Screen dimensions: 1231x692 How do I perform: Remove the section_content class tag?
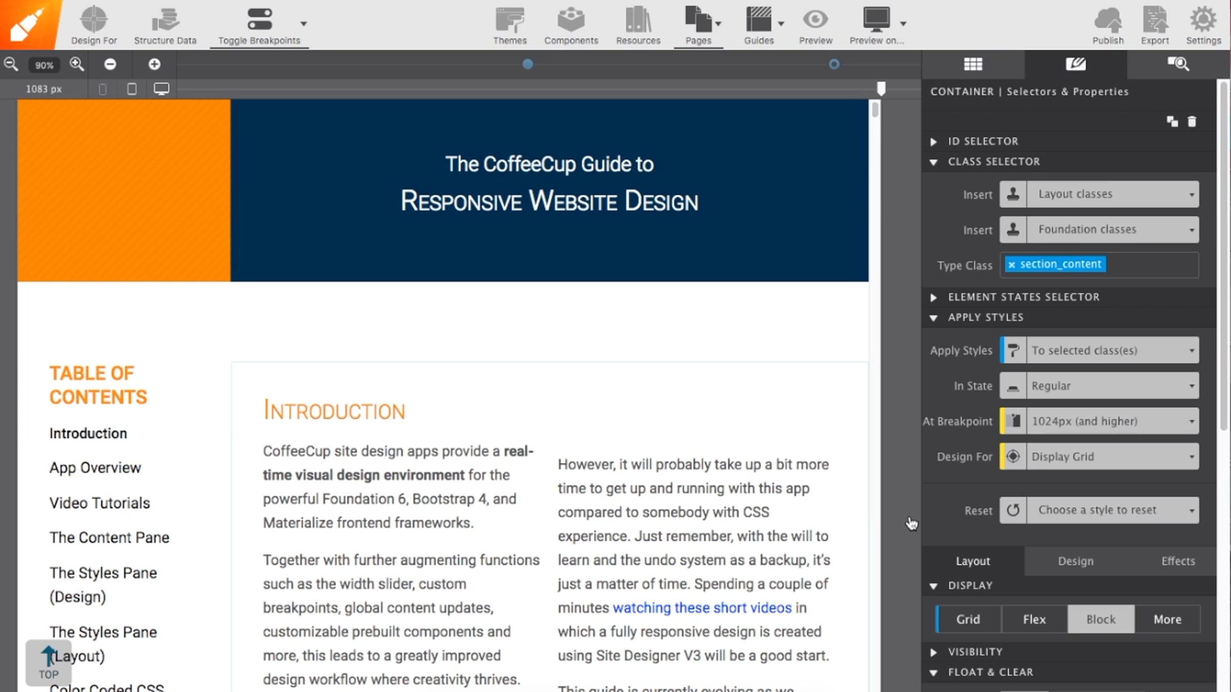click(x=1011, y=264)
